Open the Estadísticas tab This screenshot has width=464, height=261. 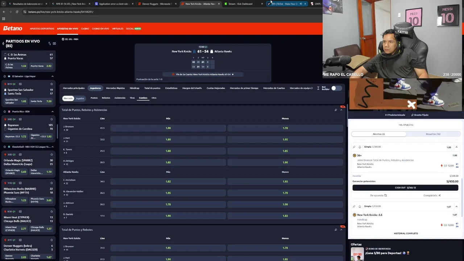pyautogui.click(x=171, y=88)
